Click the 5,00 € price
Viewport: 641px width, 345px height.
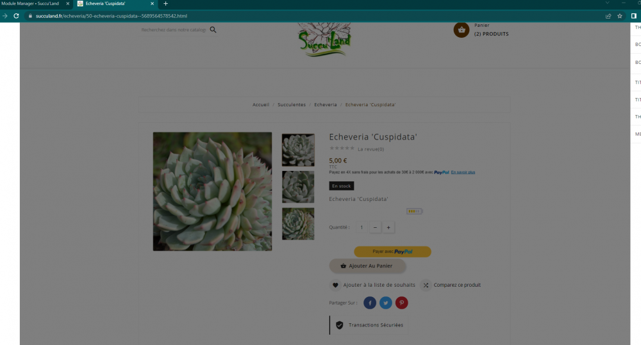(x=338, y=161)
